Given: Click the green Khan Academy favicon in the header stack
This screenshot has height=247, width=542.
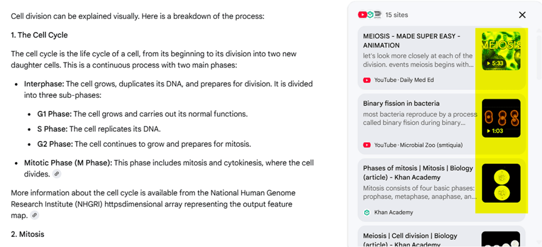Looking at the screenshot, I should (370, 14).
